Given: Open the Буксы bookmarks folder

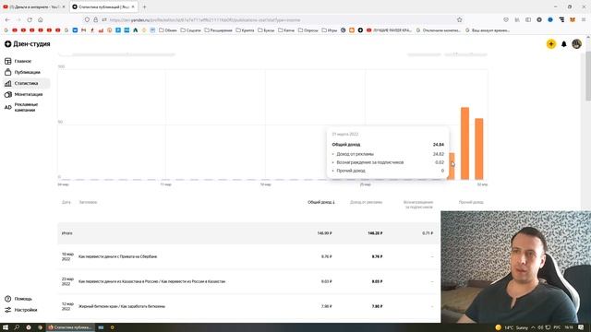Looking at the screenshot, I should 266,30.
